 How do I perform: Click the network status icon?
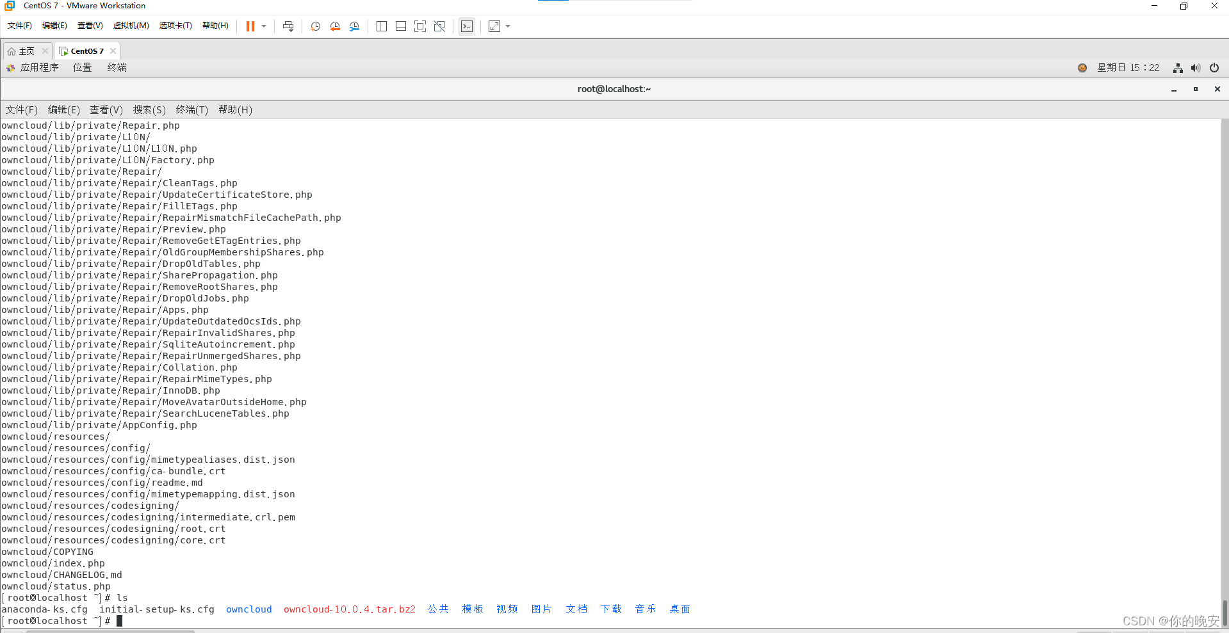[1178, 68]
